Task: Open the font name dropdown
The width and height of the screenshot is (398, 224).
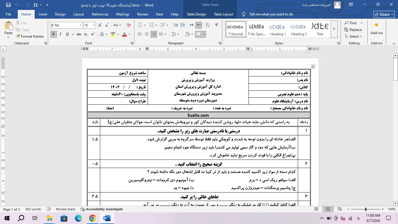Action: [80, 25]
